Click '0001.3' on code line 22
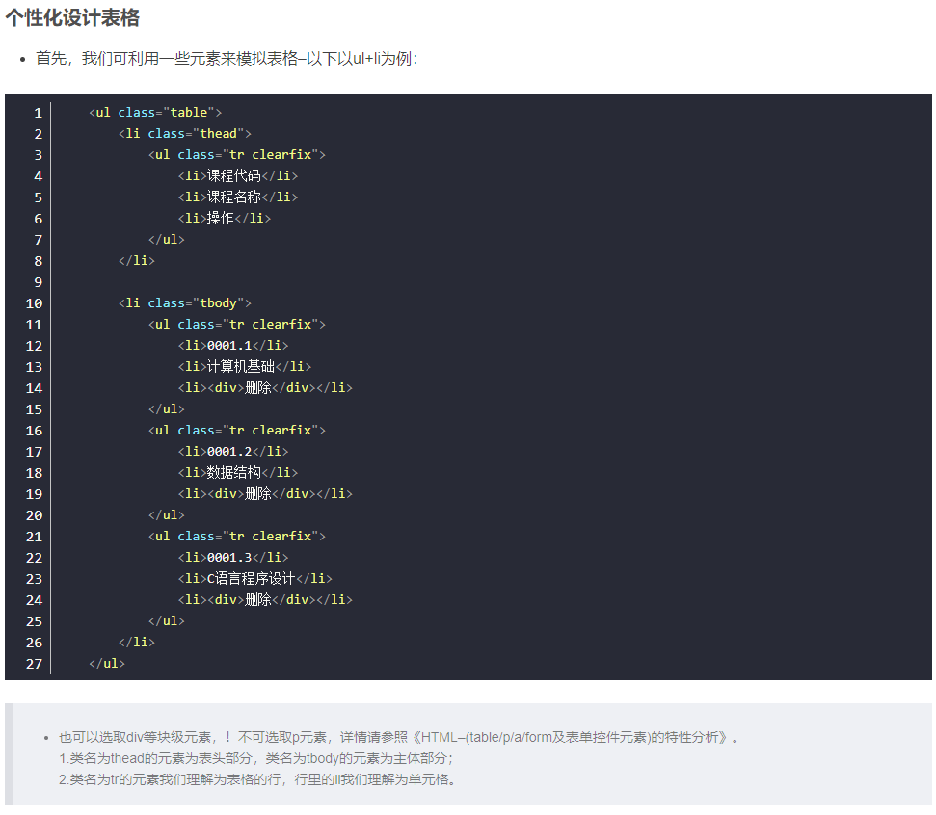Image resolution: width=936 pixels, height=815 pixels. (x=229, y=558)
